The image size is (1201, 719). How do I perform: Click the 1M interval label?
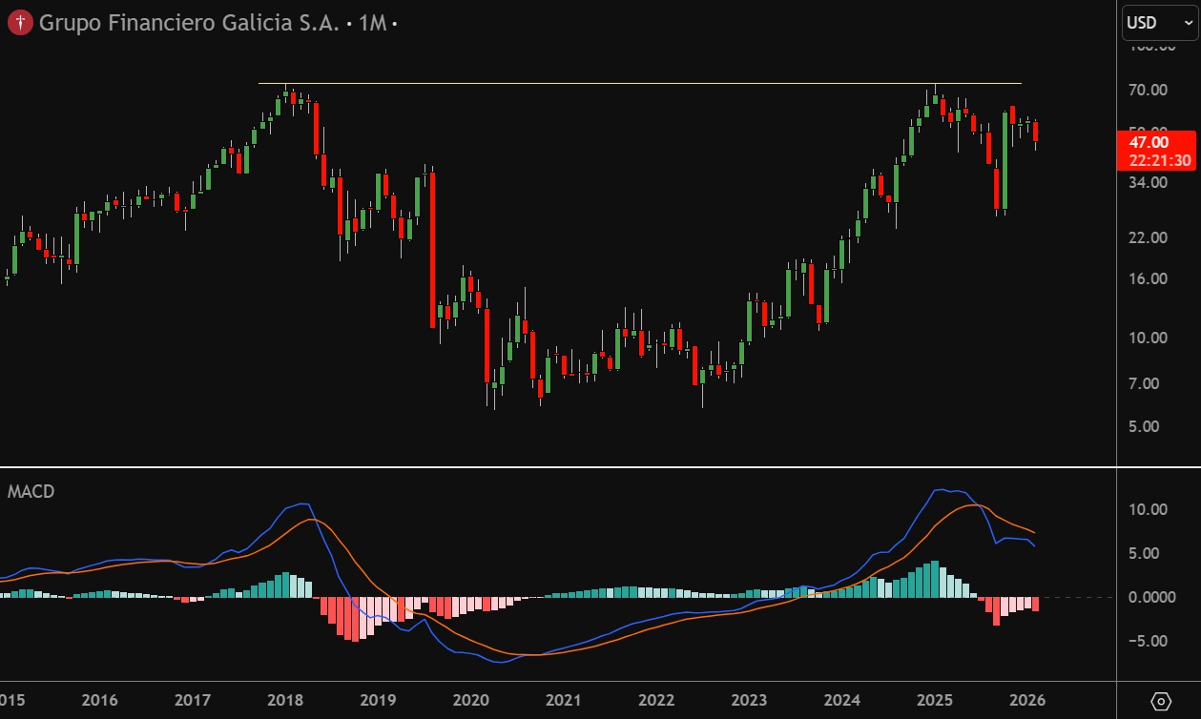[372, 23]
